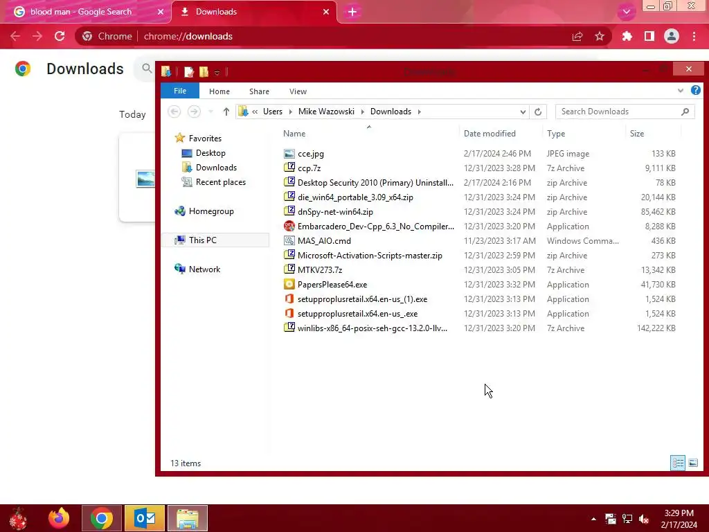Select PapersPlease64.exe
The image size is (709, 532).
tap(332, 285)
